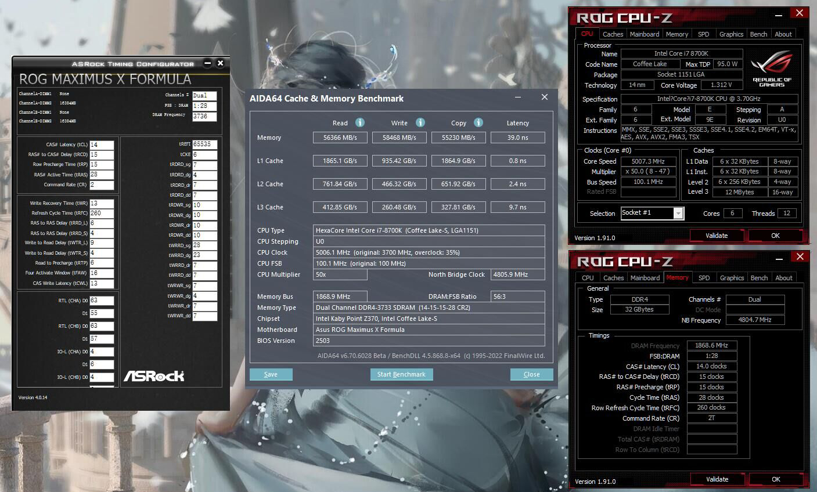Click Validate in lower CPU-Z window
Viewport: 817px width, 492px height.
tap(717, 479)
